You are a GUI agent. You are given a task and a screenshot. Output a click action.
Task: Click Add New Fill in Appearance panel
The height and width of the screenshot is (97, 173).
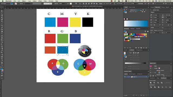153,76
